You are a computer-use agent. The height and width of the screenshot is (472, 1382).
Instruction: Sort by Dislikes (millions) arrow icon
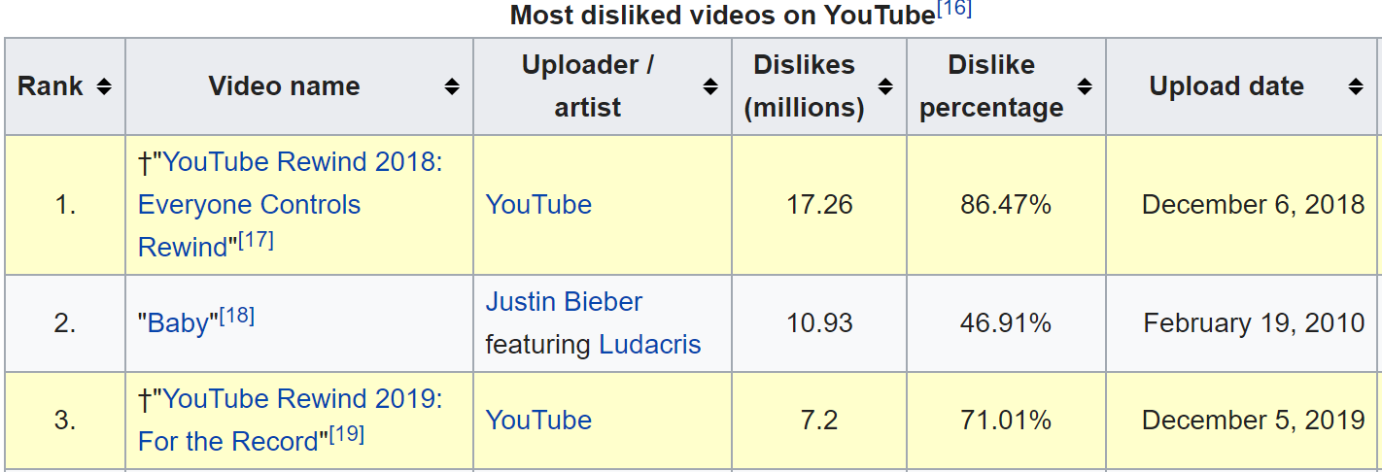[x=885, y=86]
